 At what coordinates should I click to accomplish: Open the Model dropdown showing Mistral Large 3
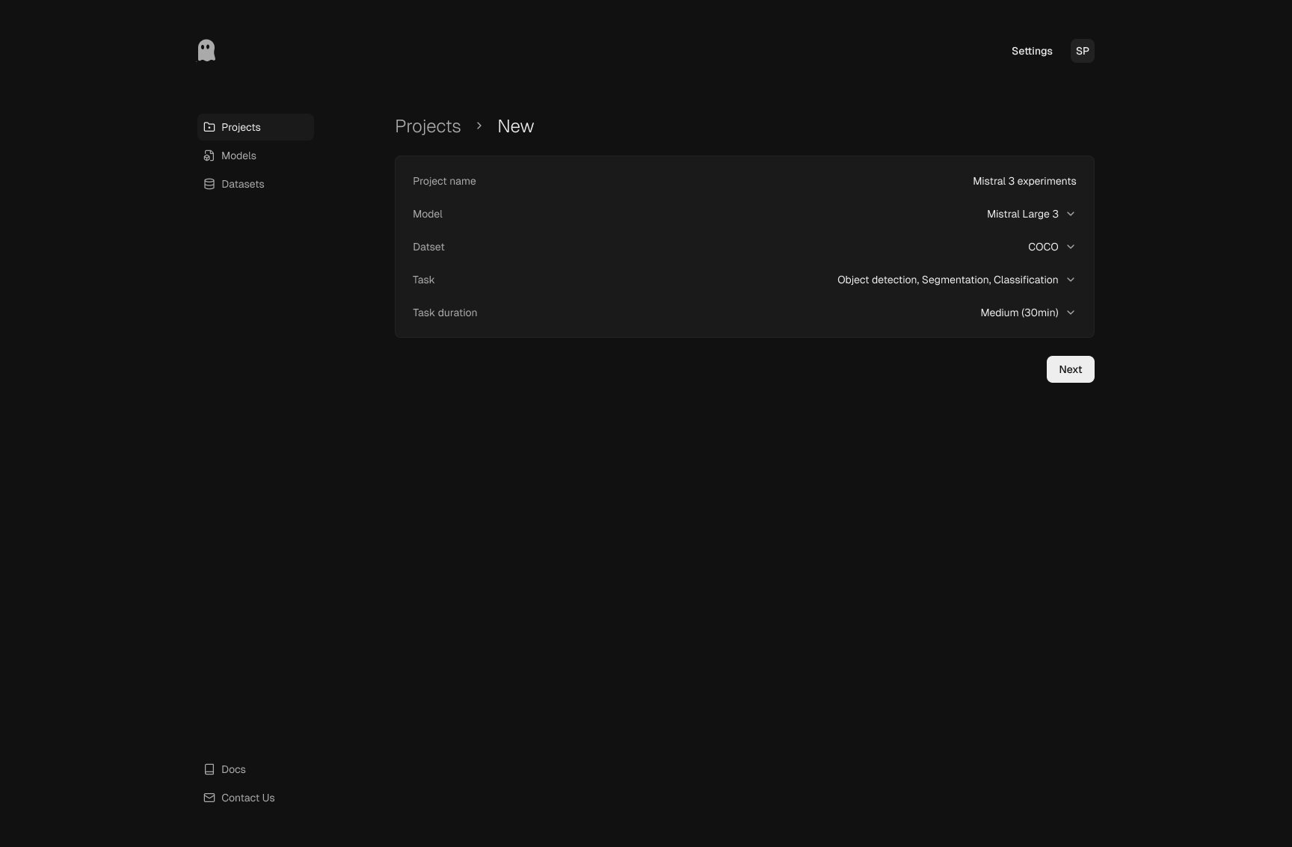(x=1030, y=214)
